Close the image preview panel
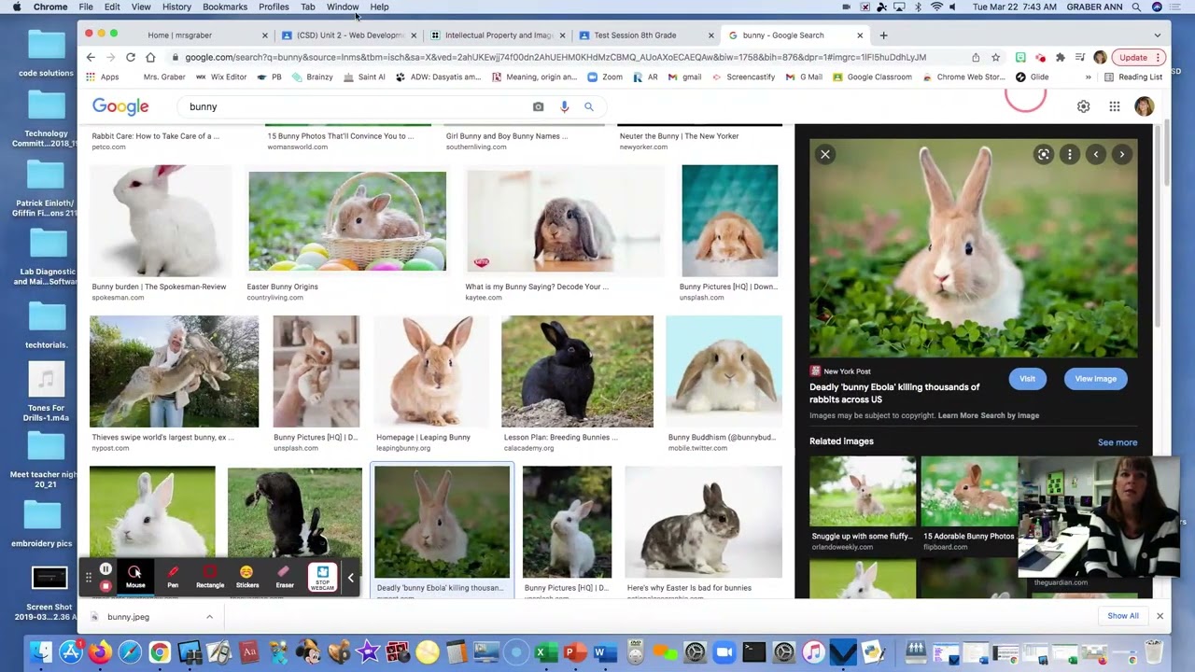This screenshot has width=1195, height=672. (825, 154)
